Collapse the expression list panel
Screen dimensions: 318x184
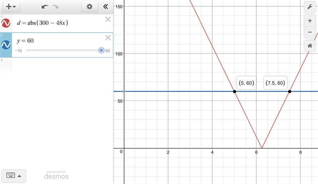(105, 7)
